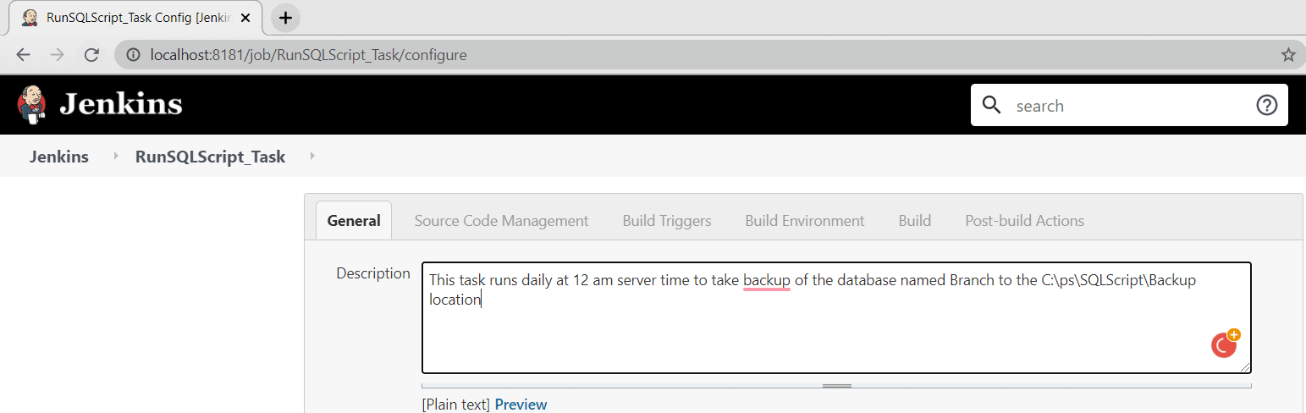1306x413 pixels.
Task: Jump to the Post-build Actions tab
Action: click(1024, 221)
